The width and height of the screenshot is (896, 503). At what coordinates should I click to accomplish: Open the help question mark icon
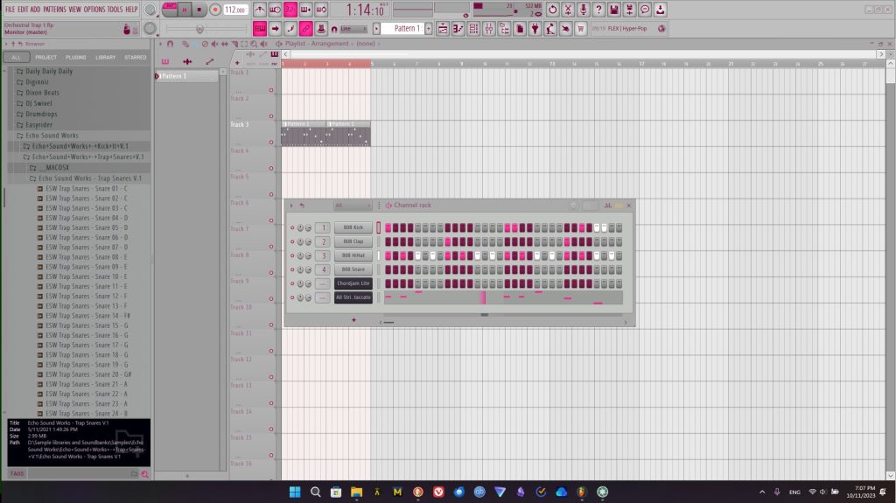[x=598, y=10]
